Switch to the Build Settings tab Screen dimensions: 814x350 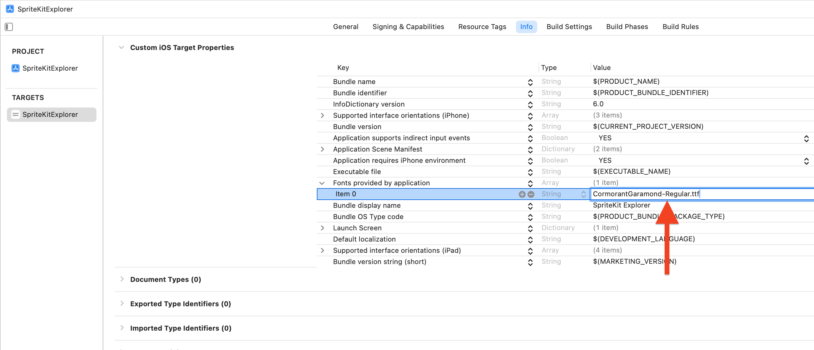click(x=569, y=27)
